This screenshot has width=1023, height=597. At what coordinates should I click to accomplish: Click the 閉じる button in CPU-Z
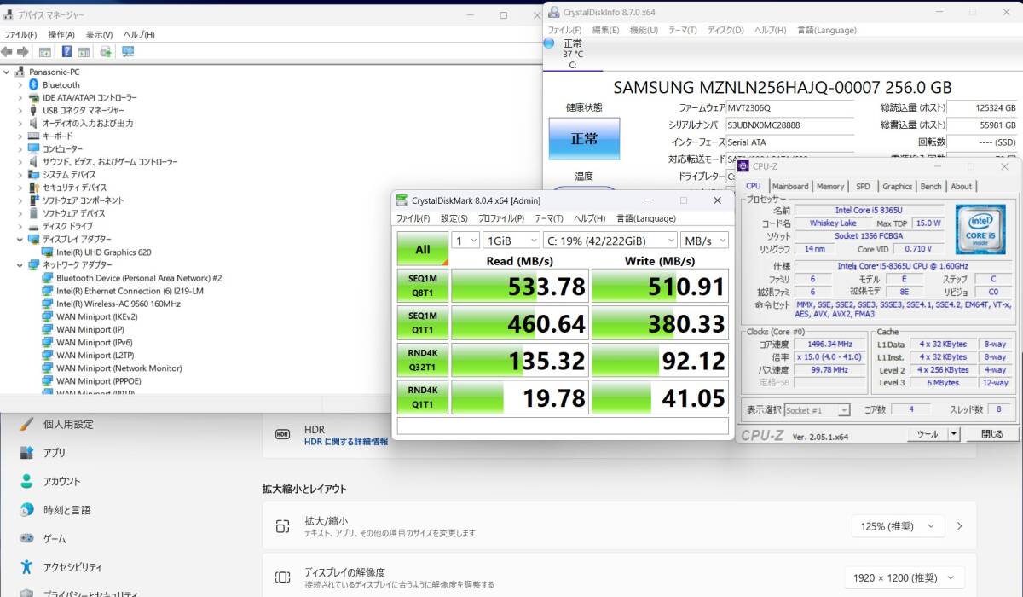pos(991,434)
